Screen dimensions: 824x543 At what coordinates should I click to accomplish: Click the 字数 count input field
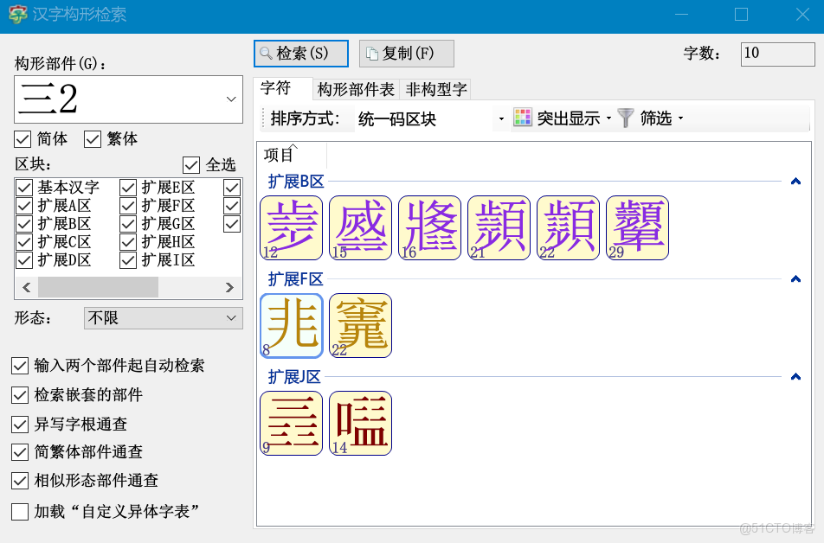click(x=777, y=53)
